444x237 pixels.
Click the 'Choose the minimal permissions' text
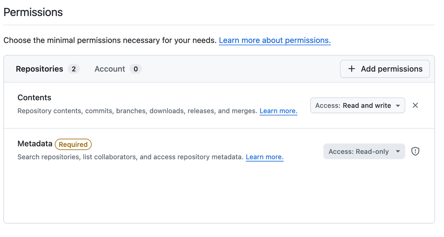pos(110,40)
